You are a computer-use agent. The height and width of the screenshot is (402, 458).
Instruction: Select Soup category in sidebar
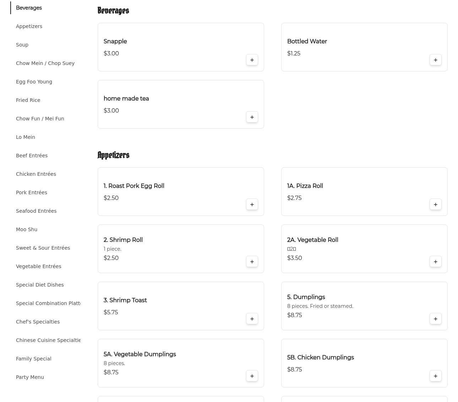pyautogui.click(x=22, y=45)
